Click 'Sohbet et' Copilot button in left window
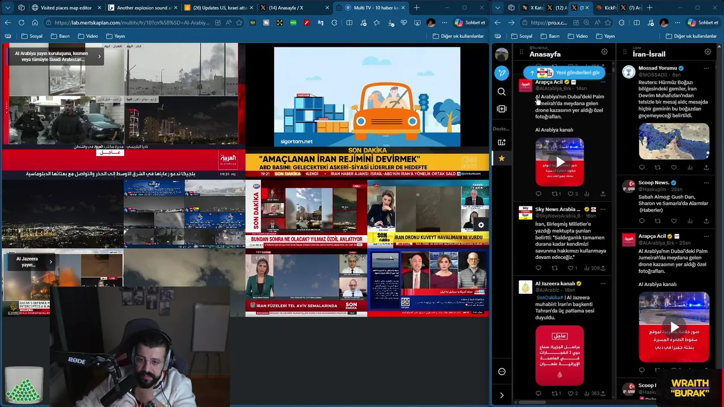The height and width of the screenshot is (407, 724). point(470,23)
